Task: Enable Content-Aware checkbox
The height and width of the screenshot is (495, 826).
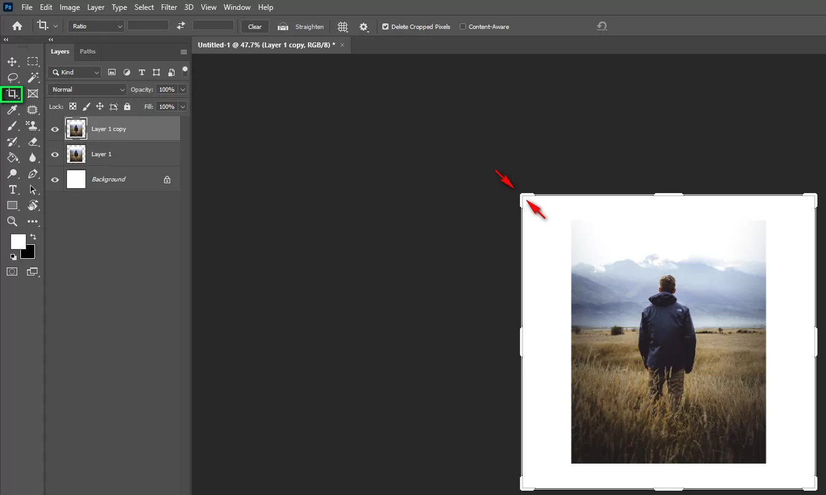Action: point(463,26)
